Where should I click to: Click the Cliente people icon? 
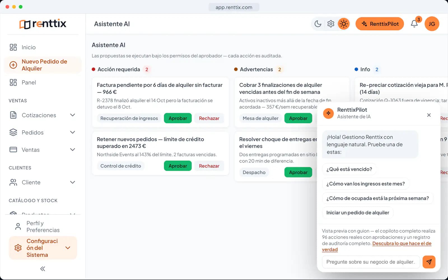[x=13, y=182]
